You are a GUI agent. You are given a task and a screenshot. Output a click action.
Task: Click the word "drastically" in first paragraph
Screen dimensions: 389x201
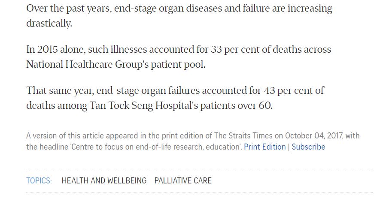pyautogui.click(x=49, y=23)
